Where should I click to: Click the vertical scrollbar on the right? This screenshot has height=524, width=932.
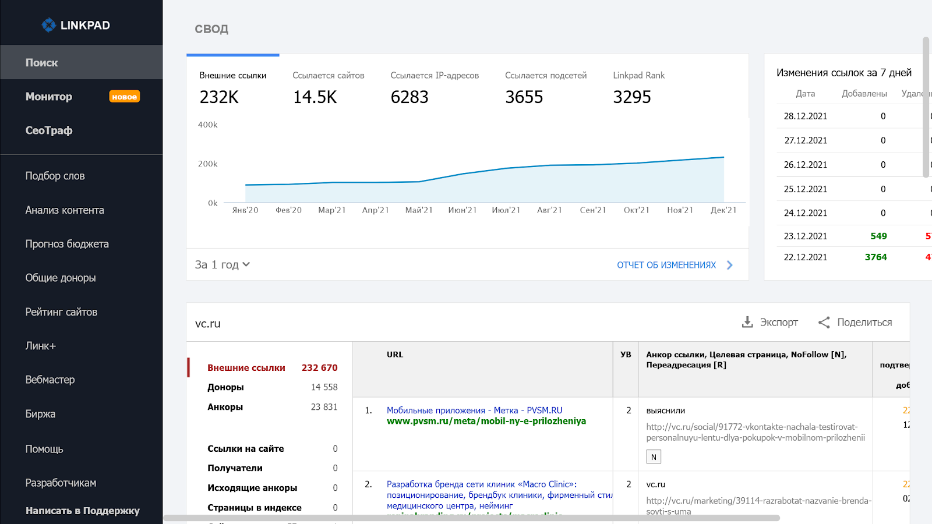coord(926,107)
